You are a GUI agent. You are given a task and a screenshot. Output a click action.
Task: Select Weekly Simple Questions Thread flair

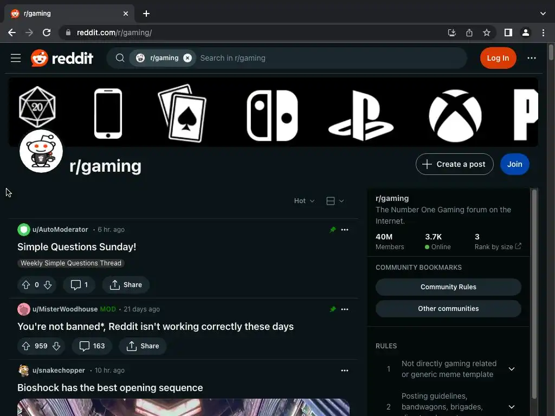click(71, 263)
